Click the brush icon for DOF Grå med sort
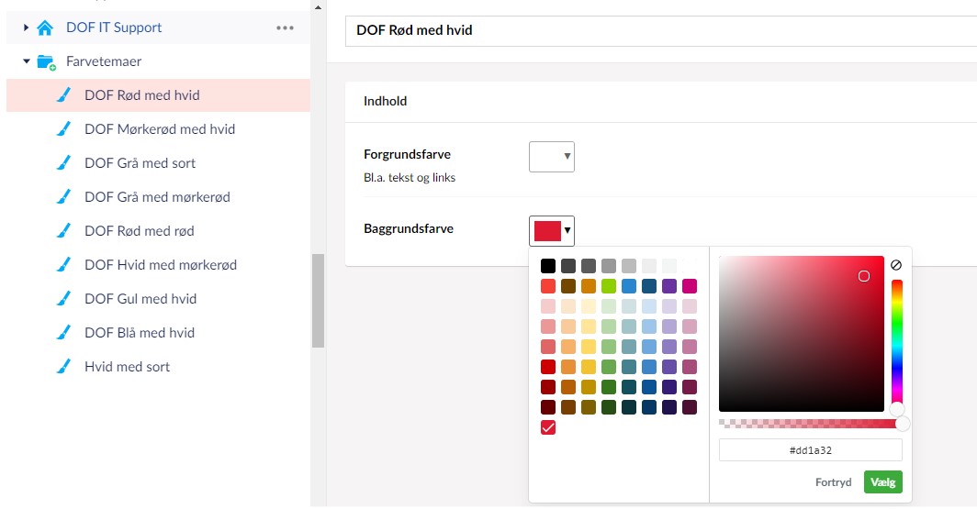This screenshot has height=509, width=977. tap(63, 163)
